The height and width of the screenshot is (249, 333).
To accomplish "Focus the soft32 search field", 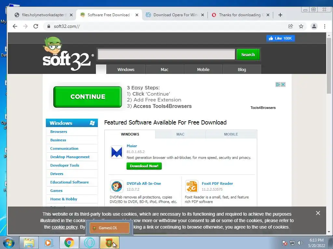I will pyautogui.click(x=166, y=54).
